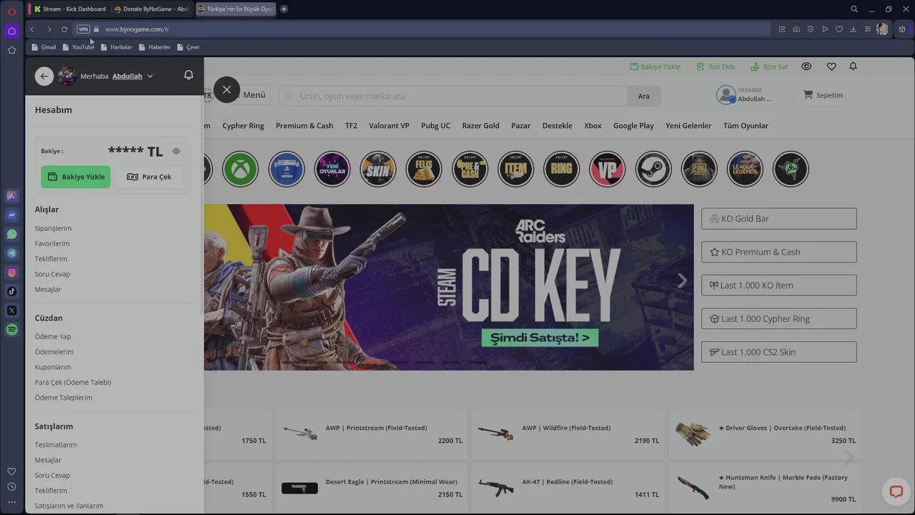This screenshot has width=915, height=515.
Task: Open Messenger from the Opera sidebar
Action: [x=11, y=215]
